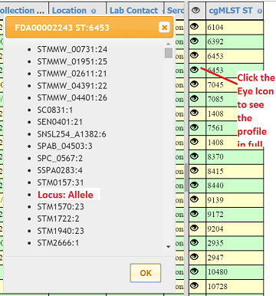Close the FDA00002243 profile dialog

(x=164, y=27)
